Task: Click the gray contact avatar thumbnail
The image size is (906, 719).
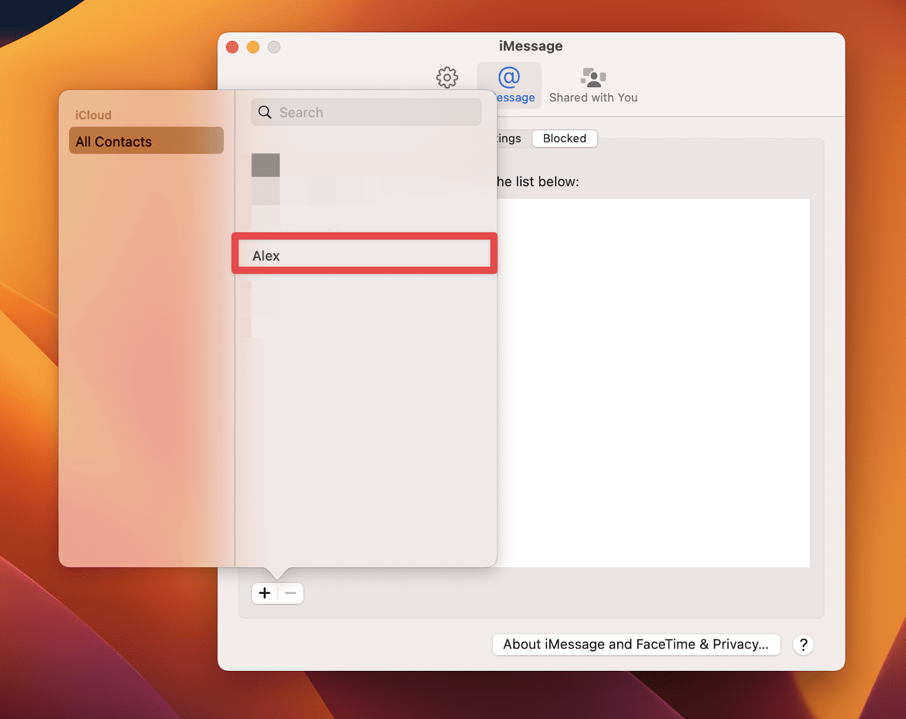Action: [x=266, y=165]
